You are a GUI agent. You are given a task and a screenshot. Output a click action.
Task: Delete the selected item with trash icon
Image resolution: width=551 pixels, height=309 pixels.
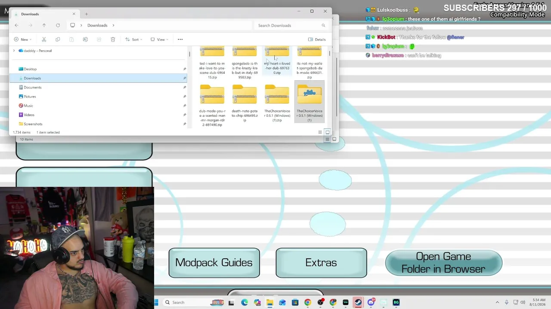tap(113, 39)
